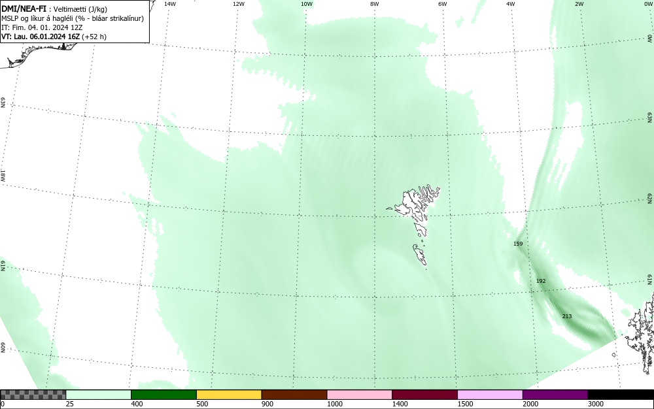
Task: Click the southern Faroe island Suðuroy outline
Action: coord(420,255)
